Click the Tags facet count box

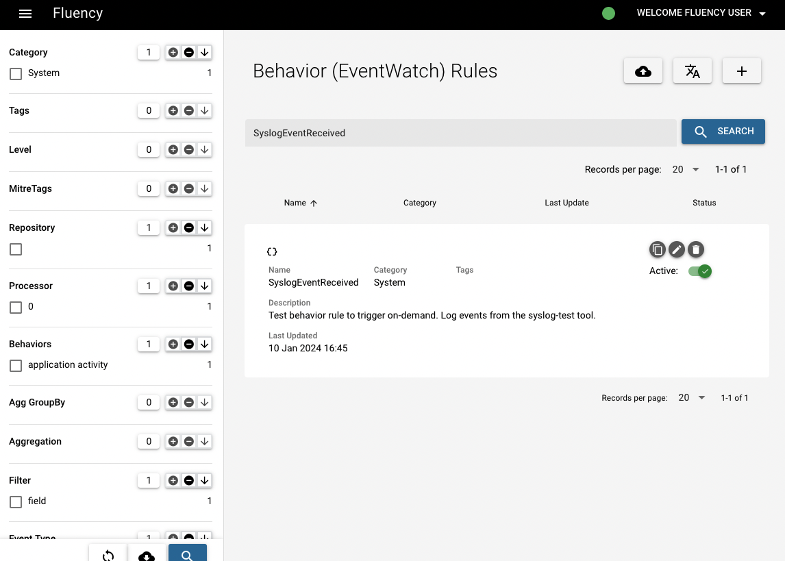149,110
